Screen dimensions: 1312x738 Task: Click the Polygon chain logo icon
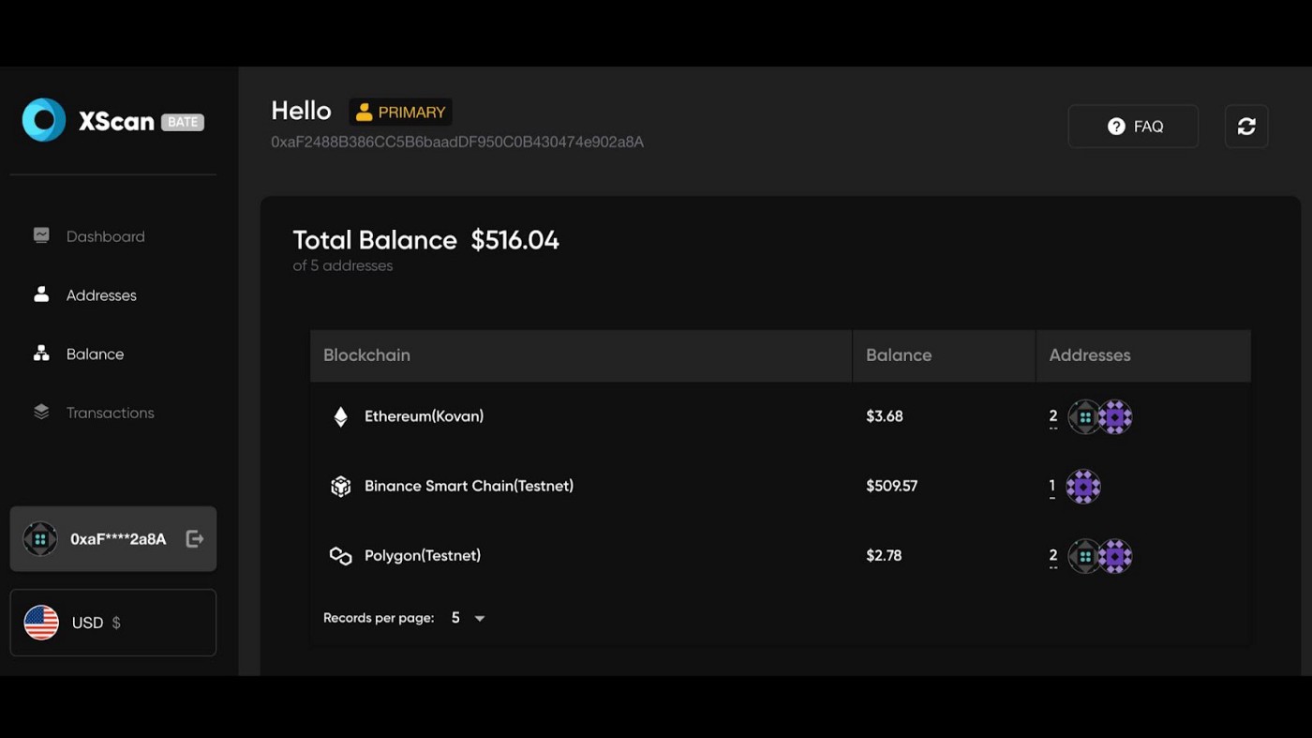pos(341,556)
